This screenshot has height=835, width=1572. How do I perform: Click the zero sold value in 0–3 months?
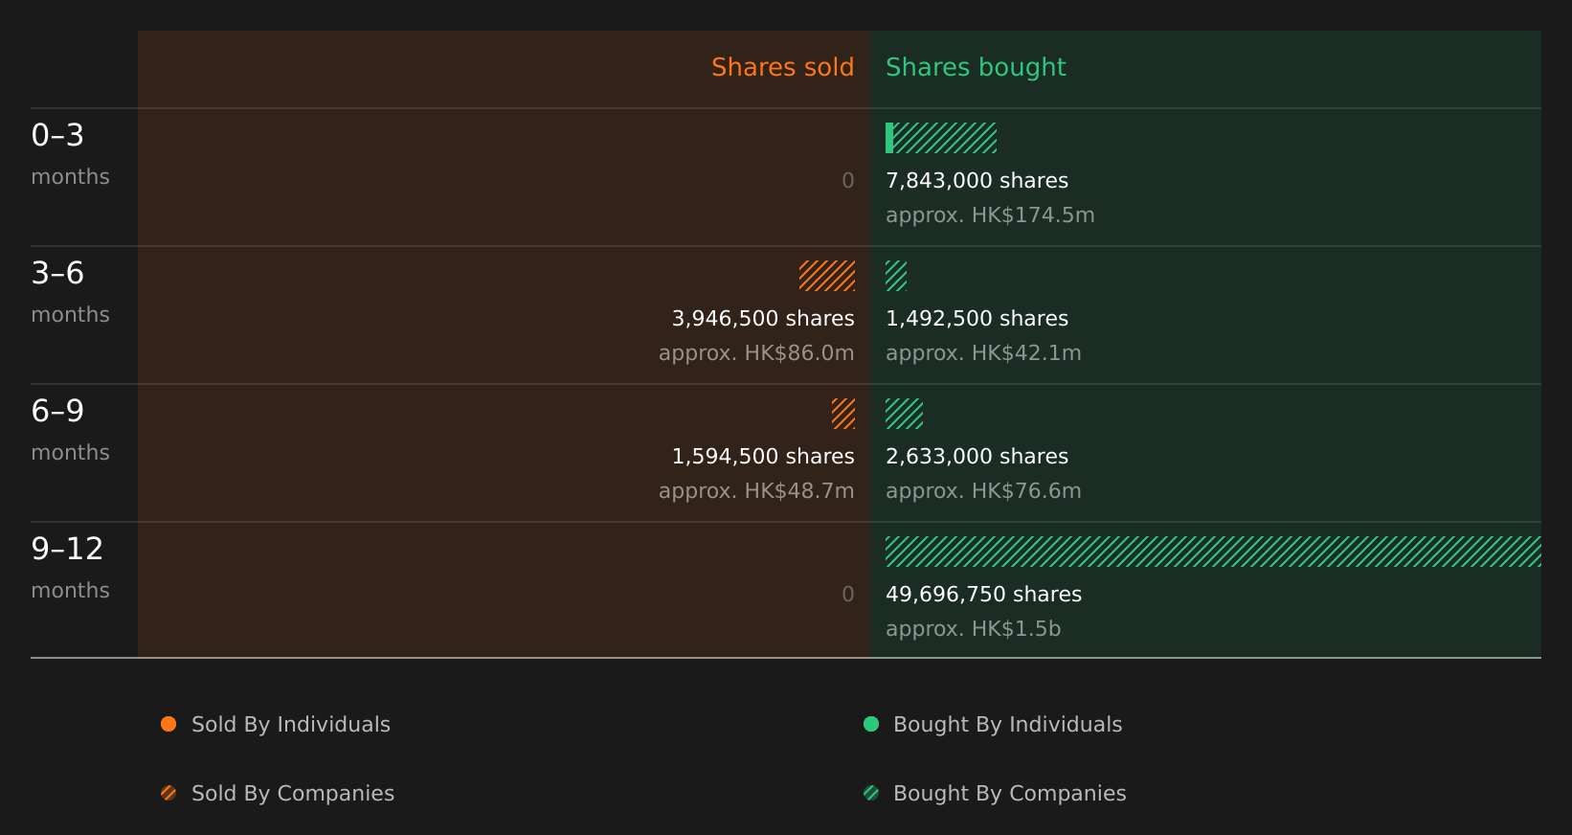[x=848, y=181]
